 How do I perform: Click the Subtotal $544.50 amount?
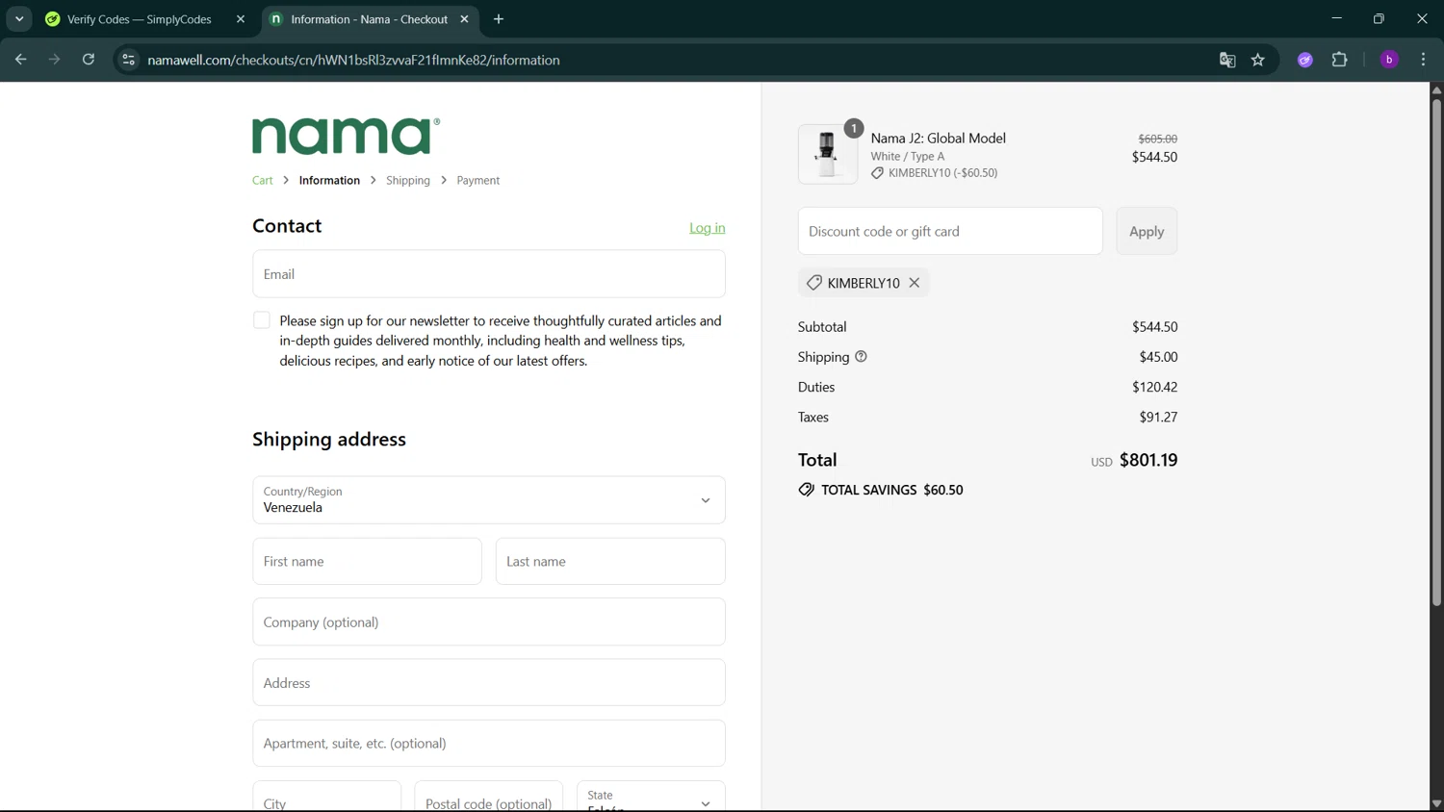(x=1155, y=327)
